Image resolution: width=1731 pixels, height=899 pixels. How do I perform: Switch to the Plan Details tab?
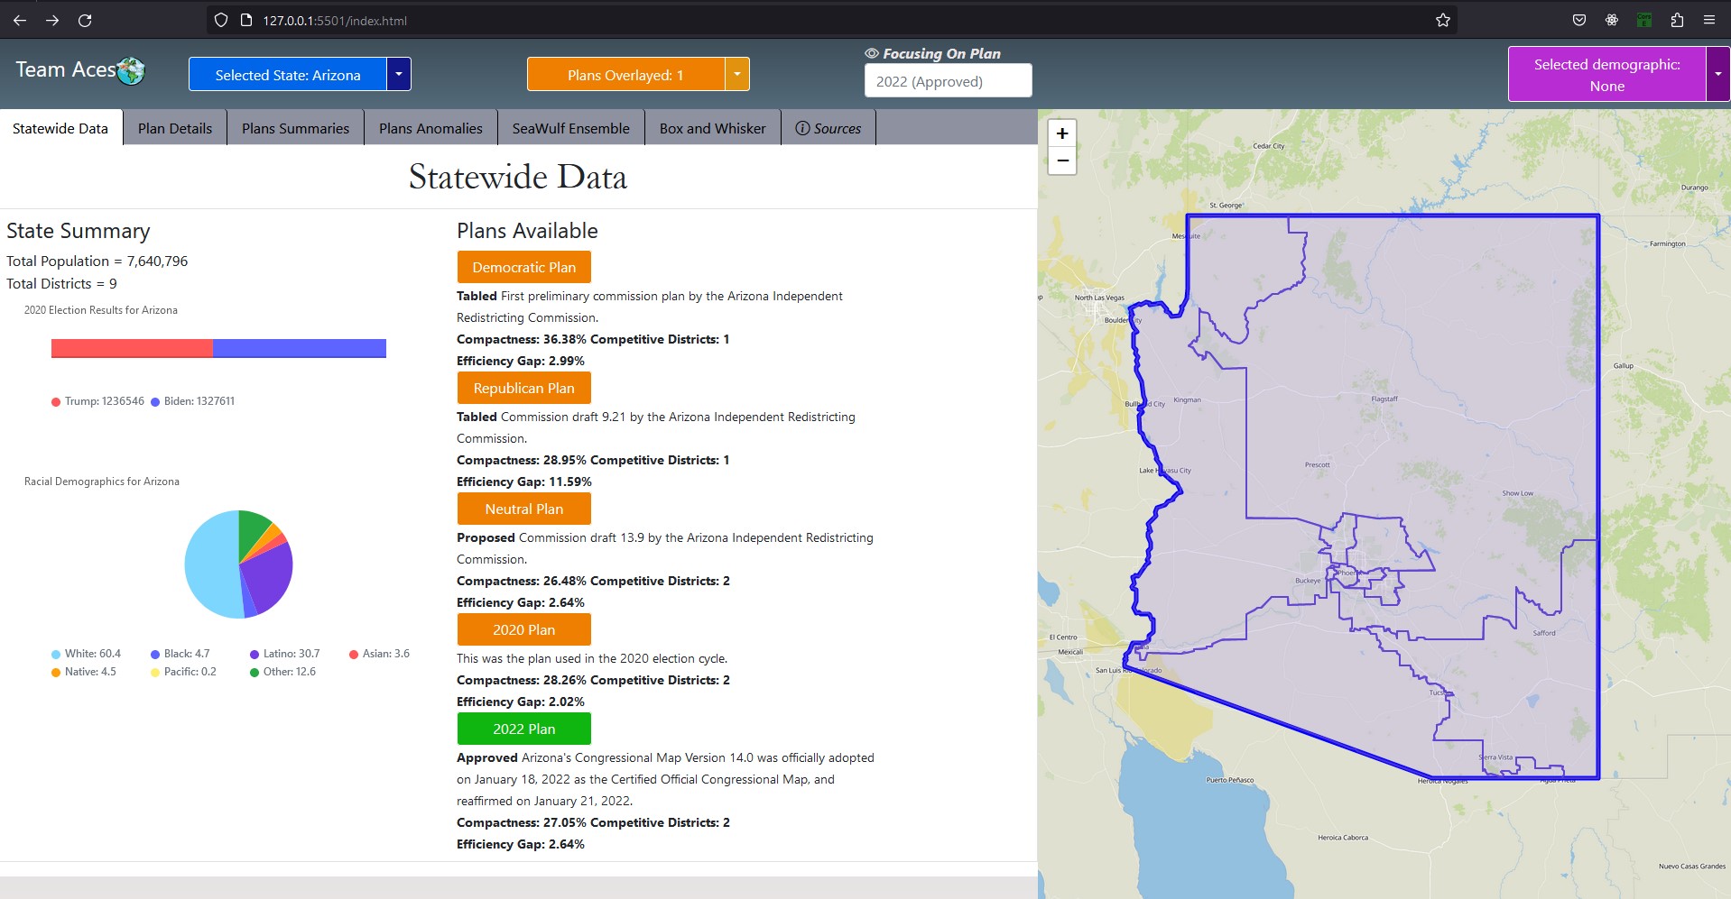(175, 128)
